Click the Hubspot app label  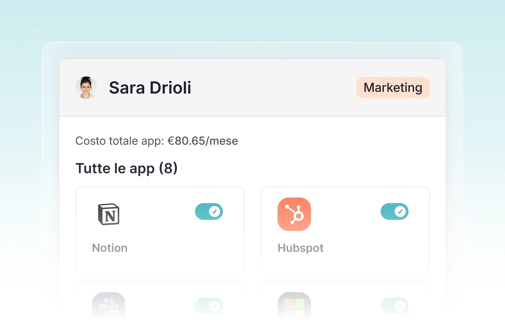click(301, 248)
